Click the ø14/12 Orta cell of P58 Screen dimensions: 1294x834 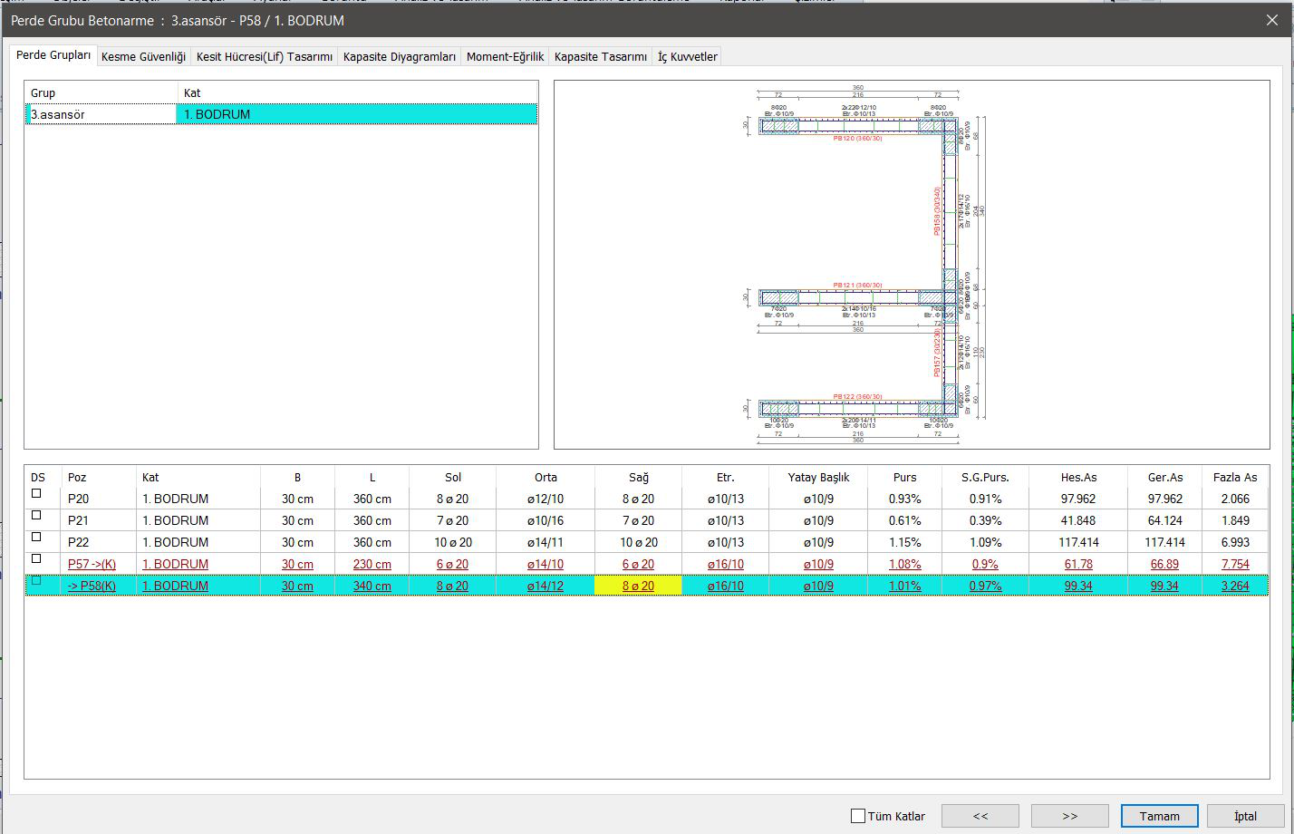[546, 586]
